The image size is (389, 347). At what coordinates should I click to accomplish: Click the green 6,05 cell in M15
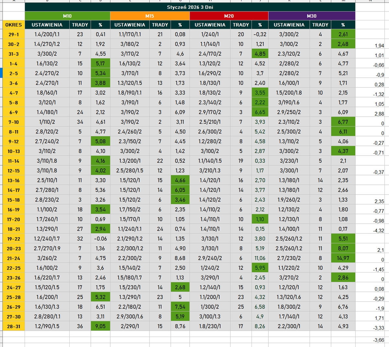tap(180, 190)
